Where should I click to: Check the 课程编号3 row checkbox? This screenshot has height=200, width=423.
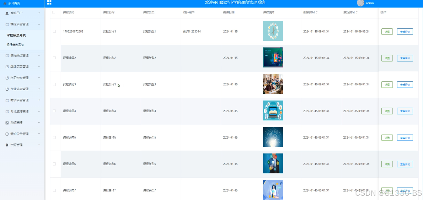click(54, 84)
